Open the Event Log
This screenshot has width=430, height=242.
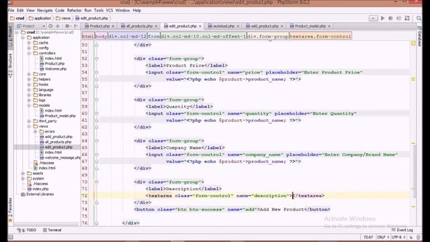tap(402, 230)
